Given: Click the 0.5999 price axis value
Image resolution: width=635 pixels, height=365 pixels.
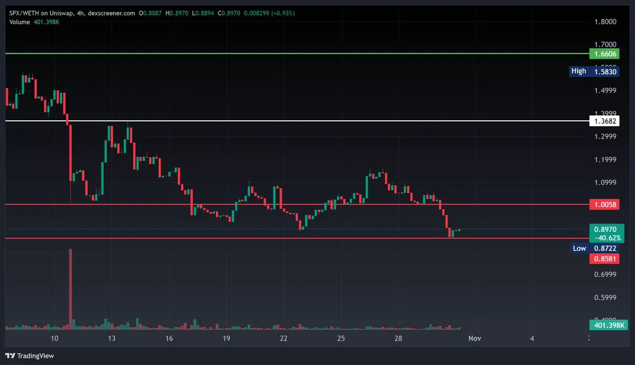Looking at the screenshot, I should click(606, 298).
